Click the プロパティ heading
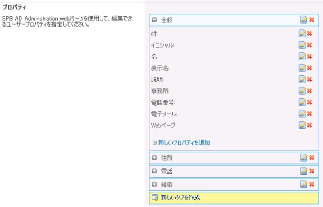The height and width of the screenshot is (207, 323). 14,7
